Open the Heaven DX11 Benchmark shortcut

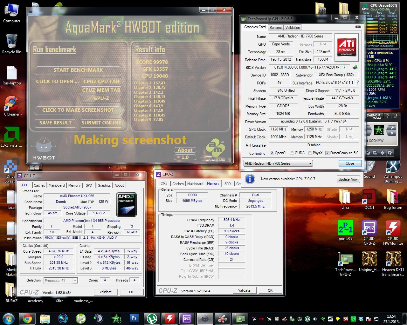[393, 264]
